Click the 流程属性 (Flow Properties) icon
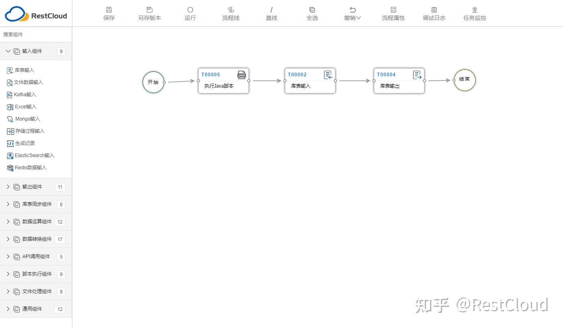 [x=393, y=13]
